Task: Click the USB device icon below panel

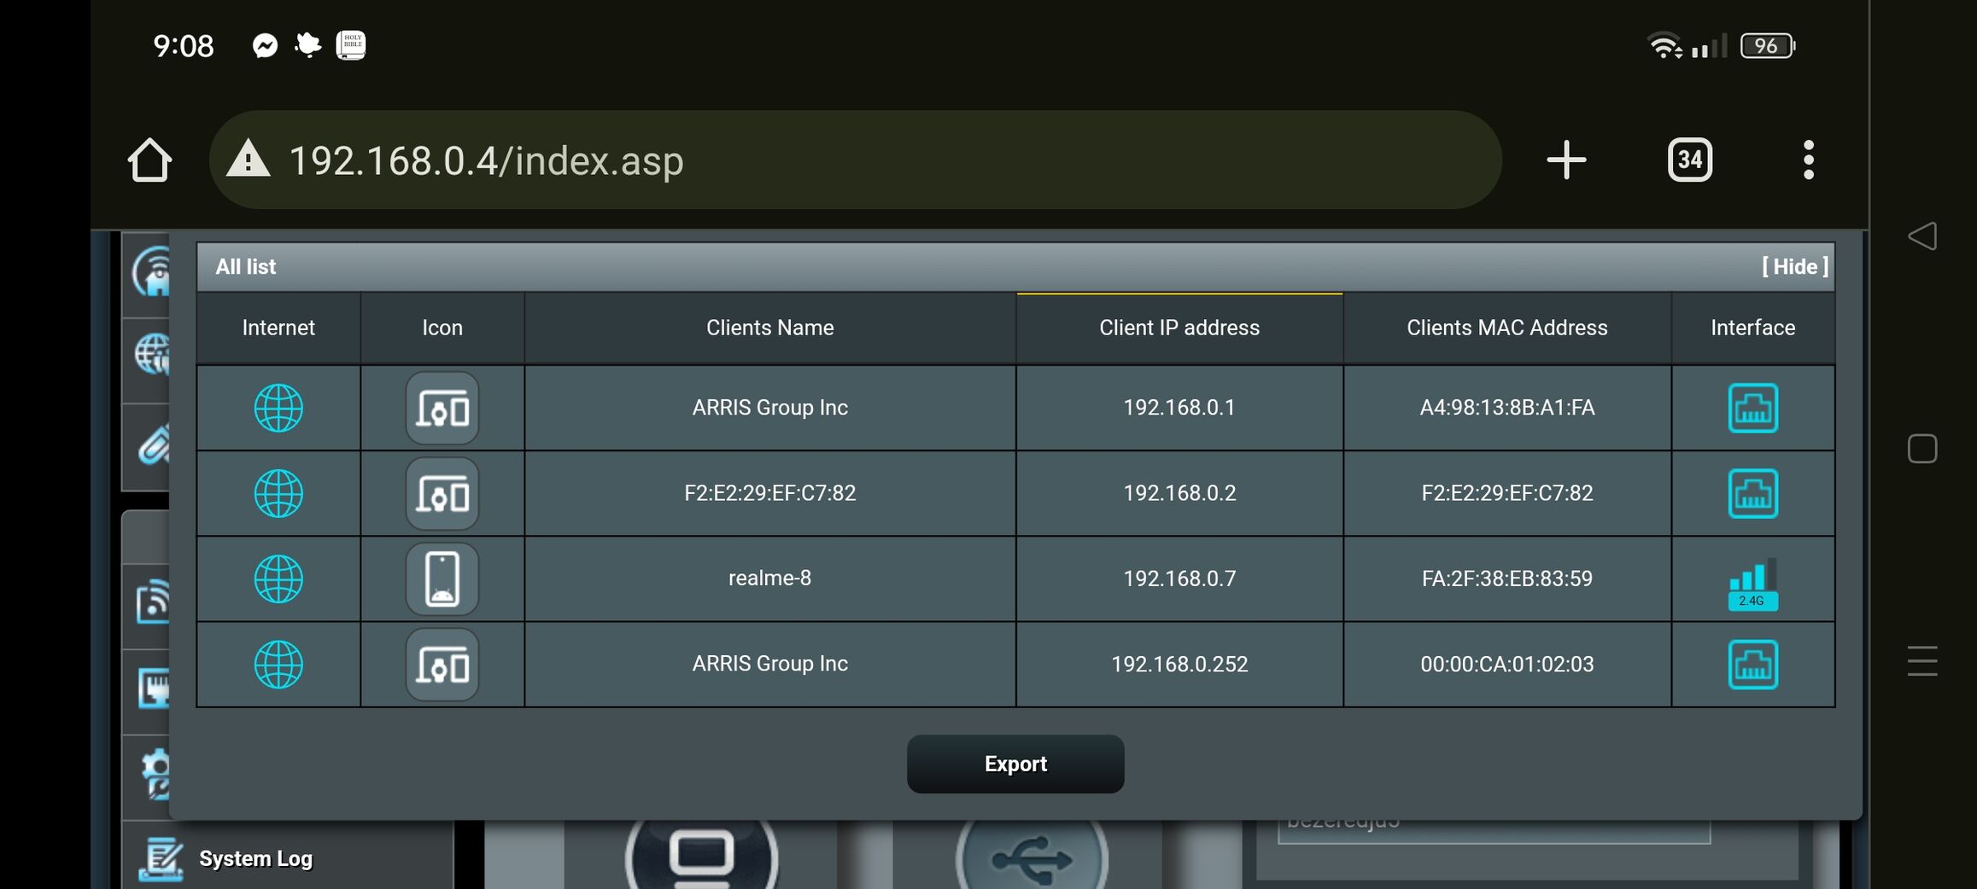Action: point(1032,855)
